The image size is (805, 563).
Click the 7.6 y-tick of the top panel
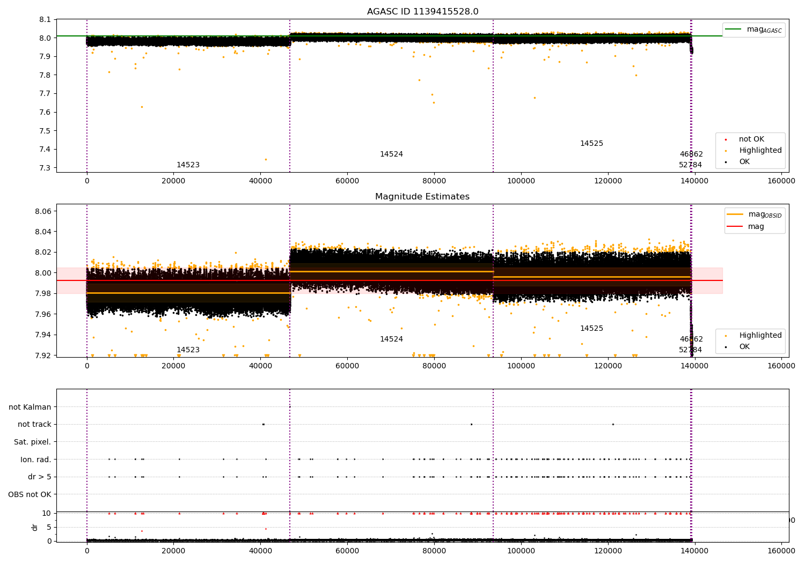click(46, 113)
